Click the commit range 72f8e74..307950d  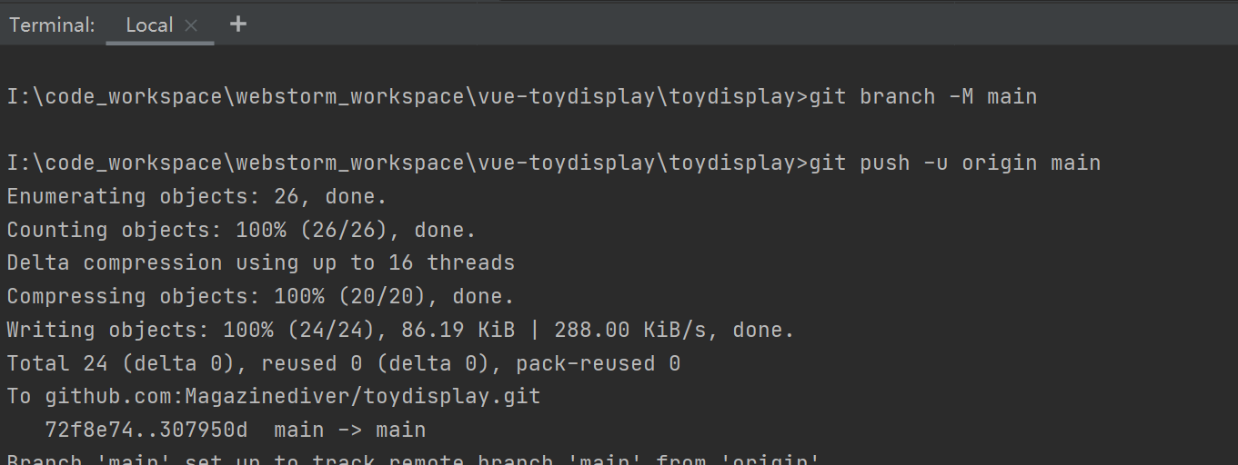point(146,430)
